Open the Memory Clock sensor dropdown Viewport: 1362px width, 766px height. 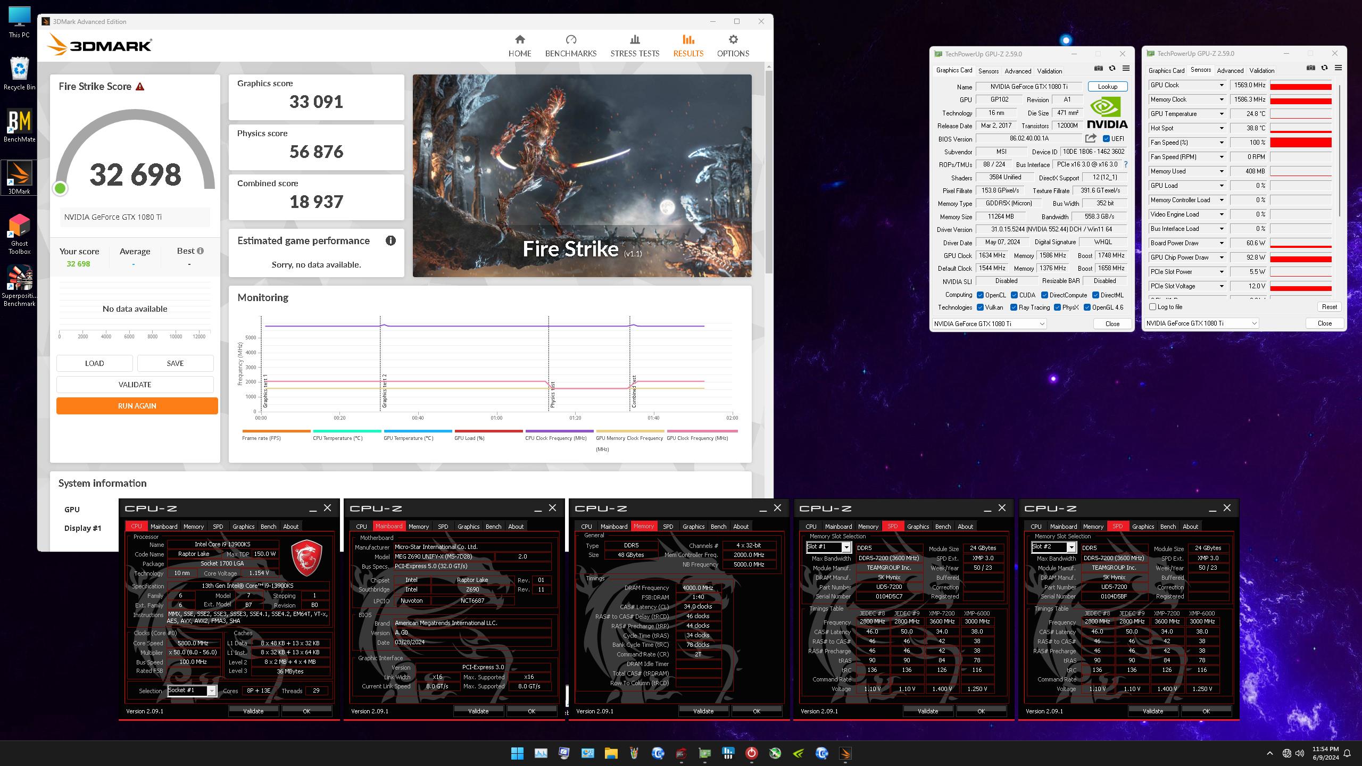1222,99
